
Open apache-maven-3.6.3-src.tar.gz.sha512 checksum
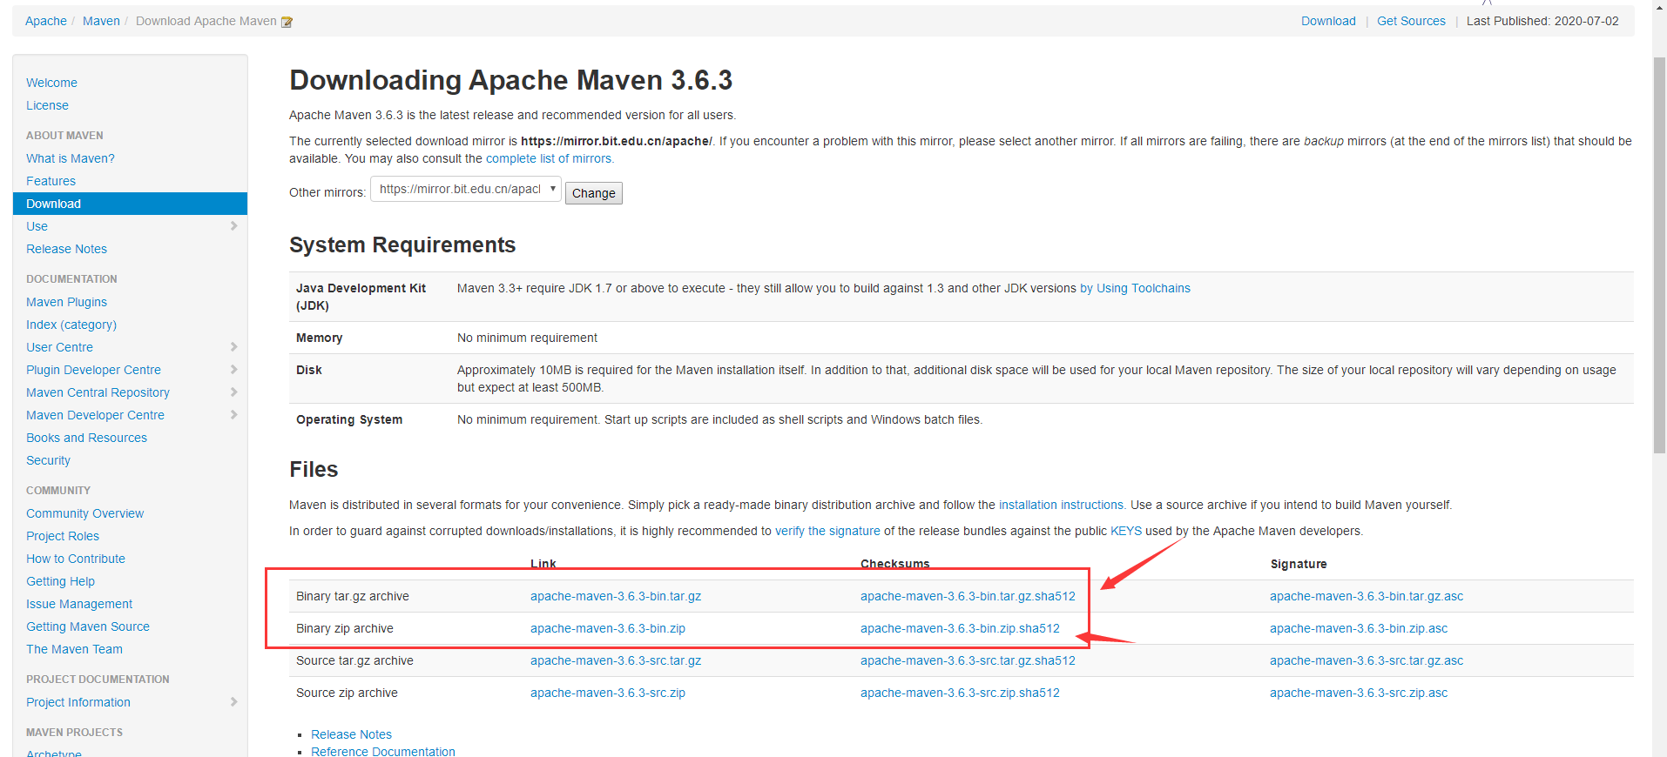click(968, 660)
